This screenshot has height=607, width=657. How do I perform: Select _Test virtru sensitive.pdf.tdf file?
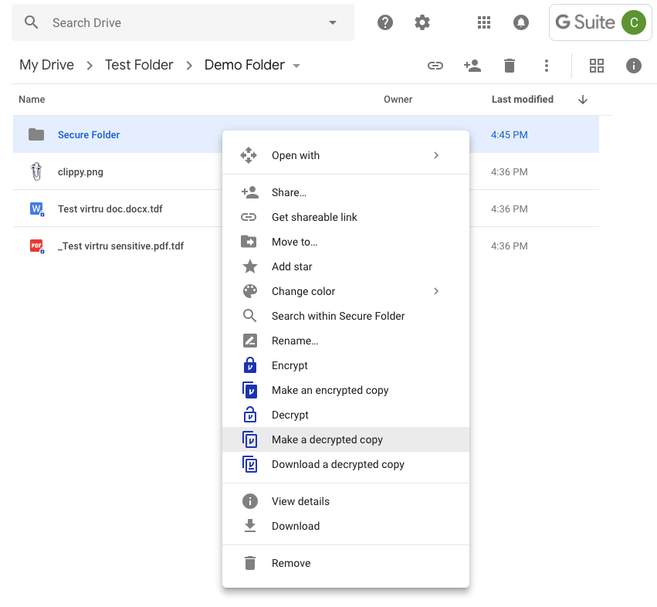[x=120, y=246]
